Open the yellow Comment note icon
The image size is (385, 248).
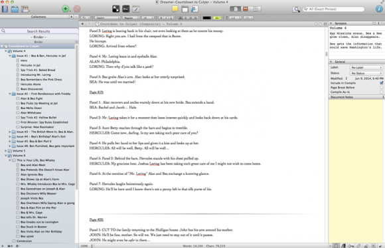[175, 9]
